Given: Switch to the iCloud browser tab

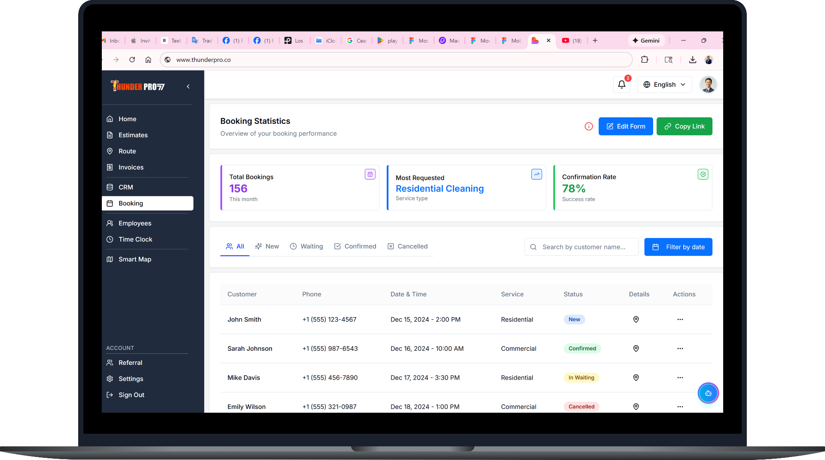Looking at the screenshot, I should 325,40.
